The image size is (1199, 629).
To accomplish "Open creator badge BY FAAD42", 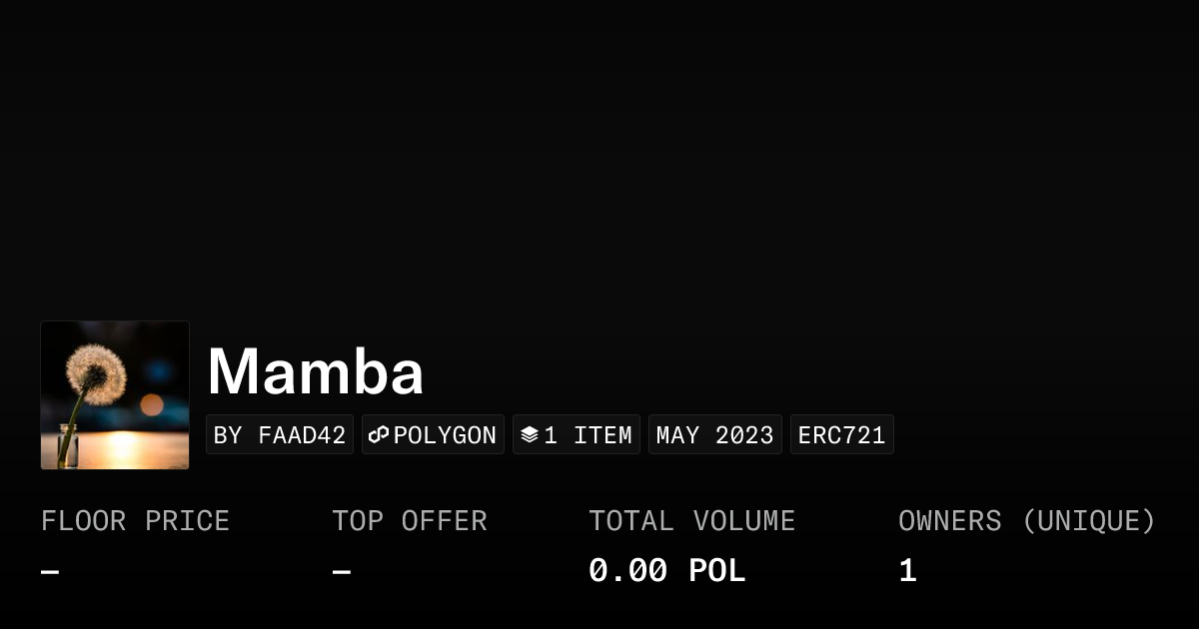I will [x=280, y=435].
